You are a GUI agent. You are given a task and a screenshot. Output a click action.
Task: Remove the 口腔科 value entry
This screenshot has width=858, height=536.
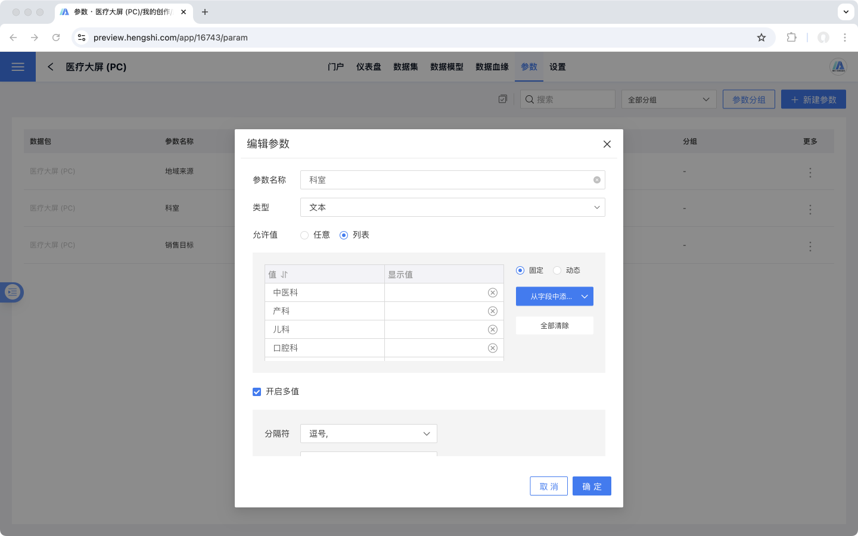[493, 348]
